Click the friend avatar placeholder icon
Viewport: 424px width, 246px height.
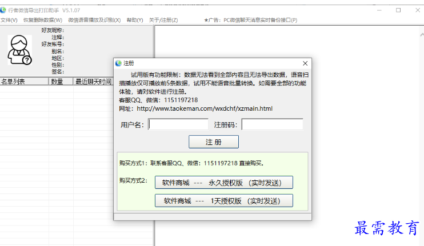19,50
